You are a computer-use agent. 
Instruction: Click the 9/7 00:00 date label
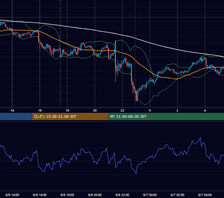point(150,195)
